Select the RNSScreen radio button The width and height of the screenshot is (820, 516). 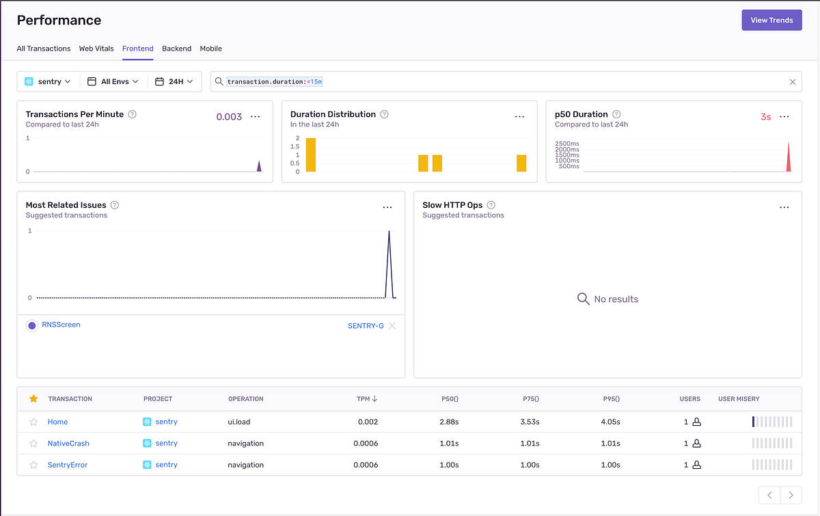click(x=31, y=325)
